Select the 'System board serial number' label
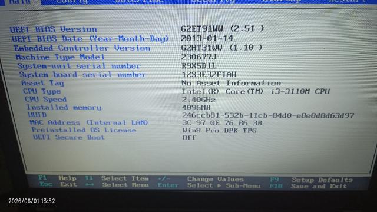 click(82, 75)
